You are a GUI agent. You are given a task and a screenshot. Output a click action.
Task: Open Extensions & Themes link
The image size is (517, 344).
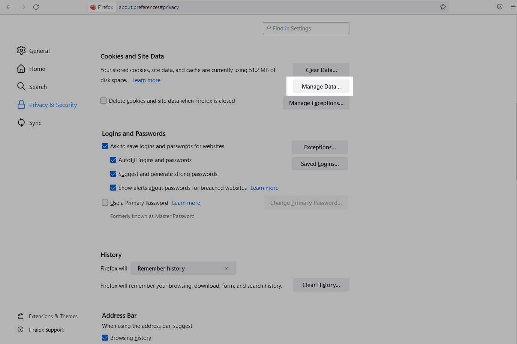pos(53,316)
